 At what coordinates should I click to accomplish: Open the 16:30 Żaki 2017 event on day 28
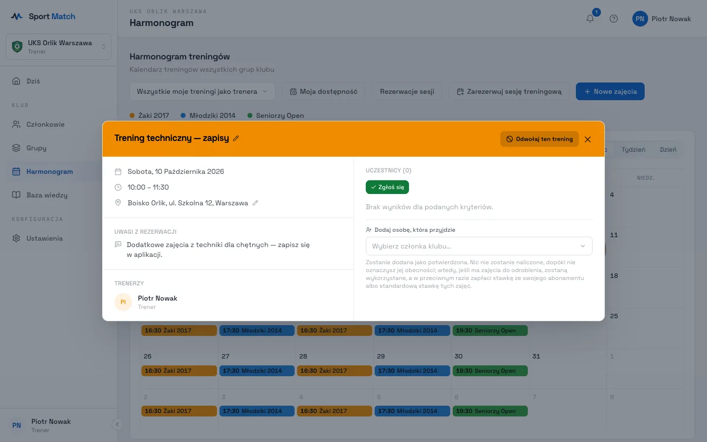point(334,371)
